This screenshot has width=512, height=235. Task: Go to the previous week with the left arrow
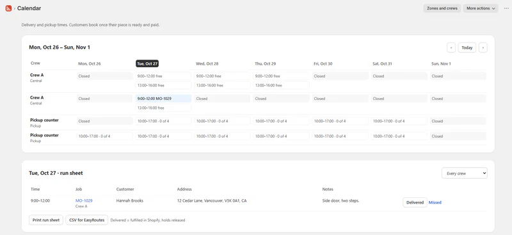coord(451,47)
